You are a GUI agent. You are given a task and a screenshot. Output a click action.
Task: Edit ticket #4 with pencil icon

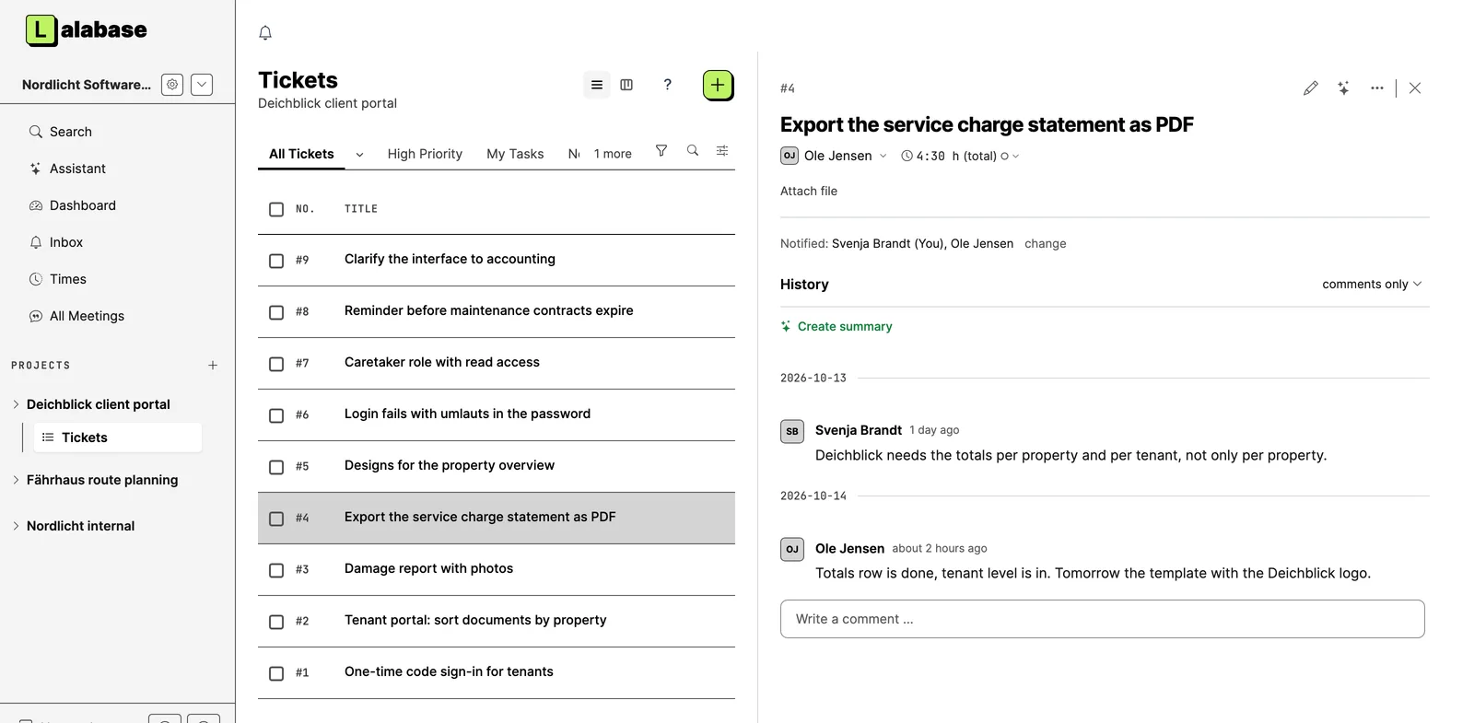click(1311, 88)
